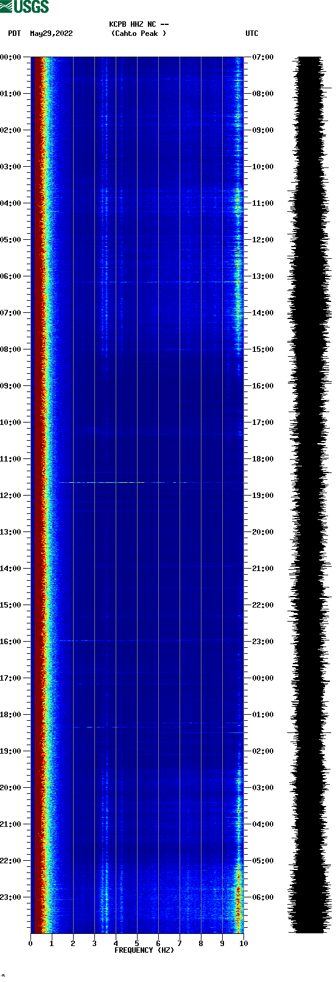Click the frequency axis tick labeled 10

243,943
